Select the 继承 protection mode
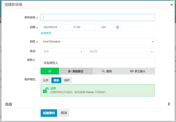This screenshot has height=122, width=176. pos(56,80)
